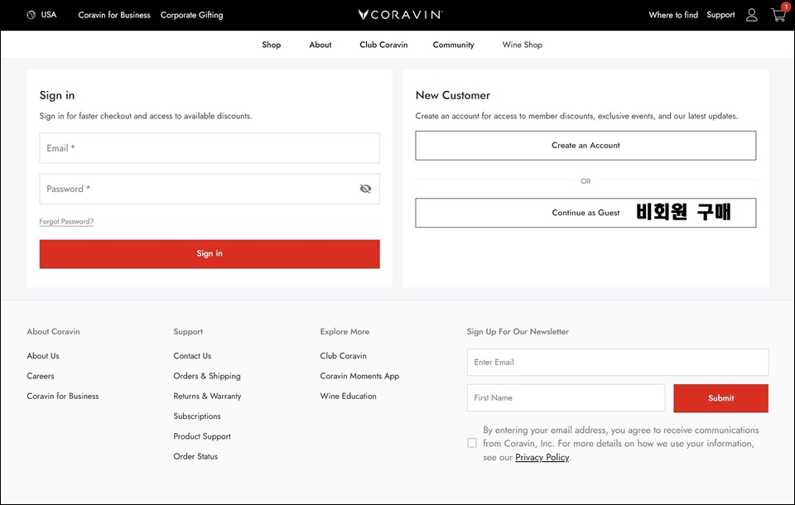Open Coravin for Business footer link
795x505 pixels.
[x=63, y=396]
